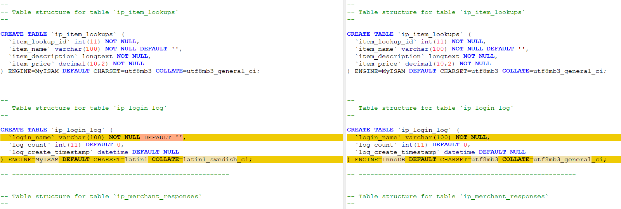Viewport: 621px width, 209px height.
Task: Click the left pane's CREATE TABLE `ip_login_log` line
Action: coord(57,130)
